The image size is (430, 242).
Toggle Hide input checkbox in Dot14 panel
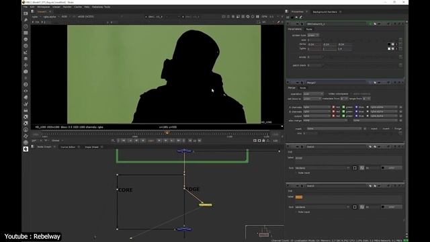pyautogui.click(x=296, y=173)
